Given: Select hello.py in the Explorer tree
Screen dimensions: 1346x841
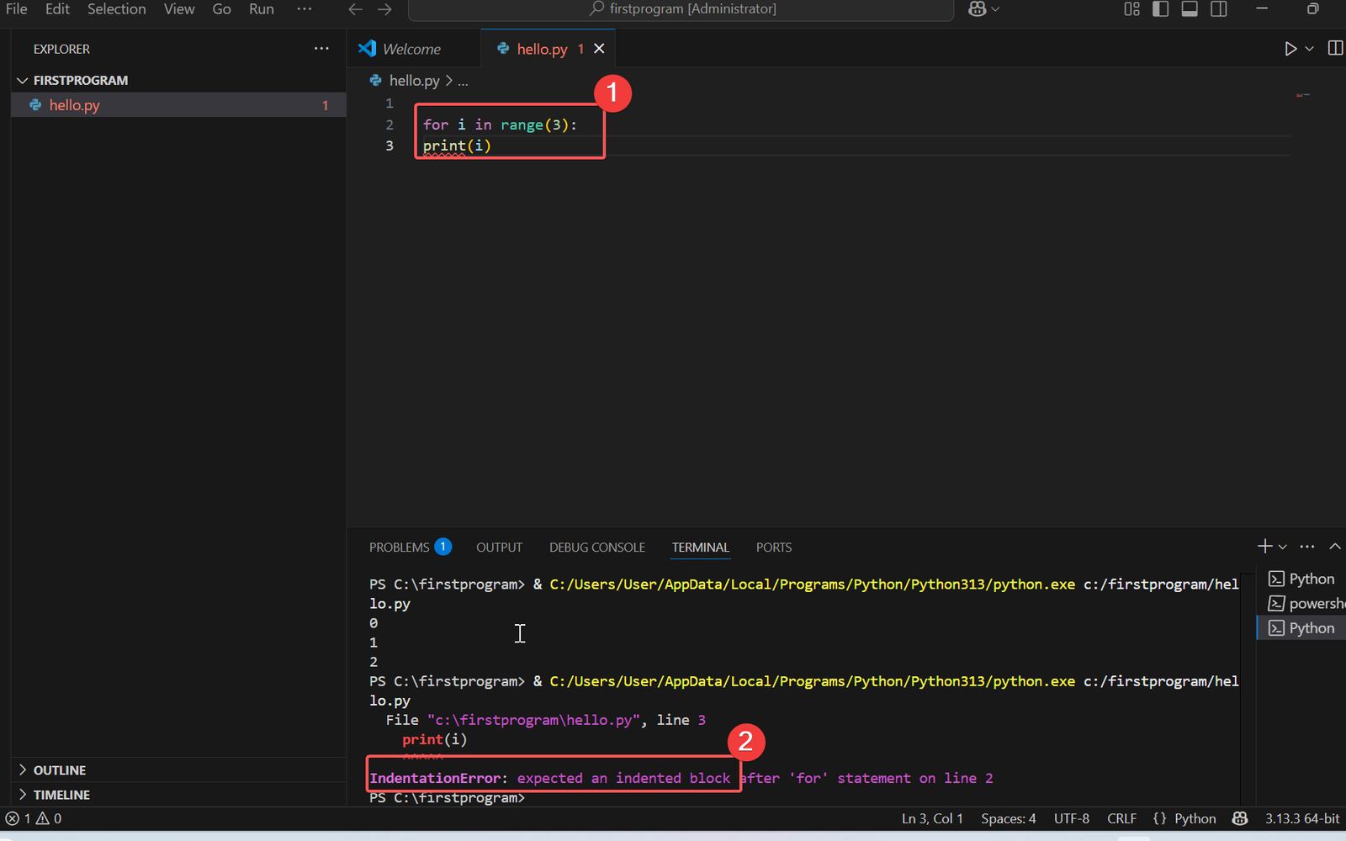Looking at the screenshot, I should pyautogui.click(x=178, y=105).
